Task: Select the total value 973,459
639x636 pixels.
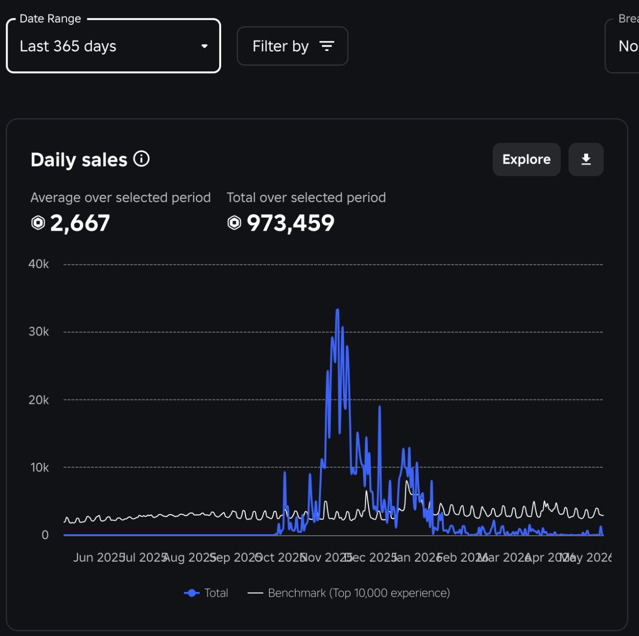Action: (291, 223)
